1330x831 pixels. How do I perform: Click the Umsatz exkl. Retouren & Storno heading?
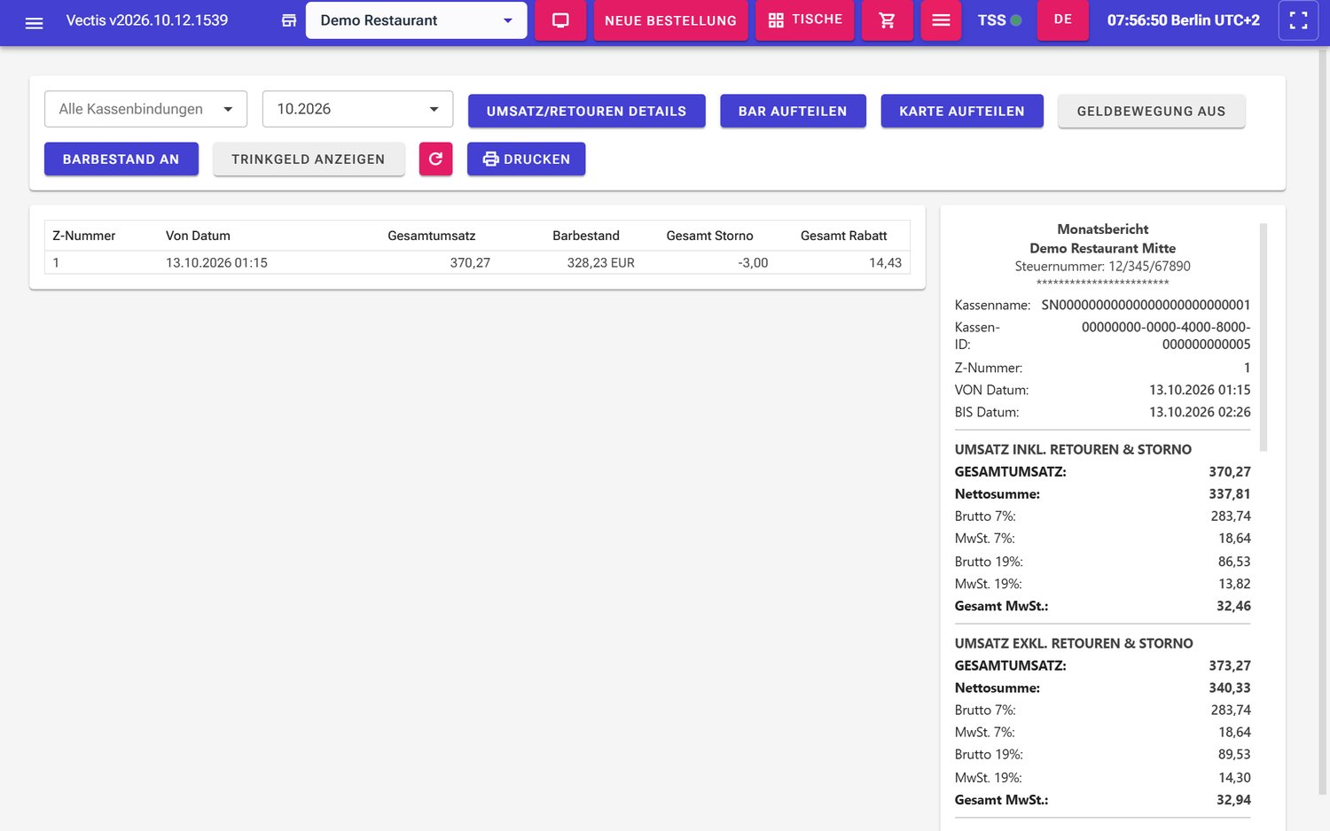[x=1074, y=643]
